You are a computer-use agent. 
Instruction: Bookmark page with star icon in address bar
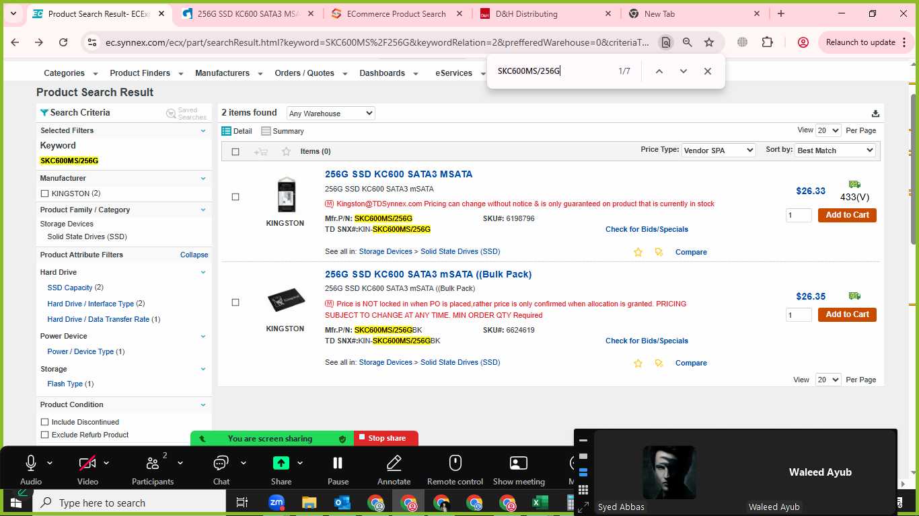709,42
